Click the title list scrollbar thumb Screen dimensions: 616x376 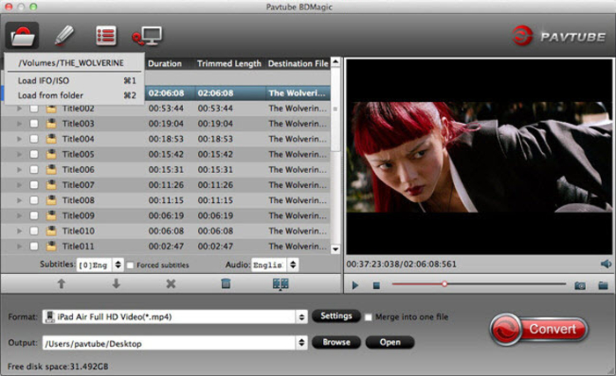click(x=335, y=109)
